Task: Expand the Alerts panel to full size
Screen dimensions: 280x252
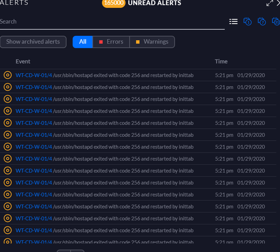Action: (270, 3)
